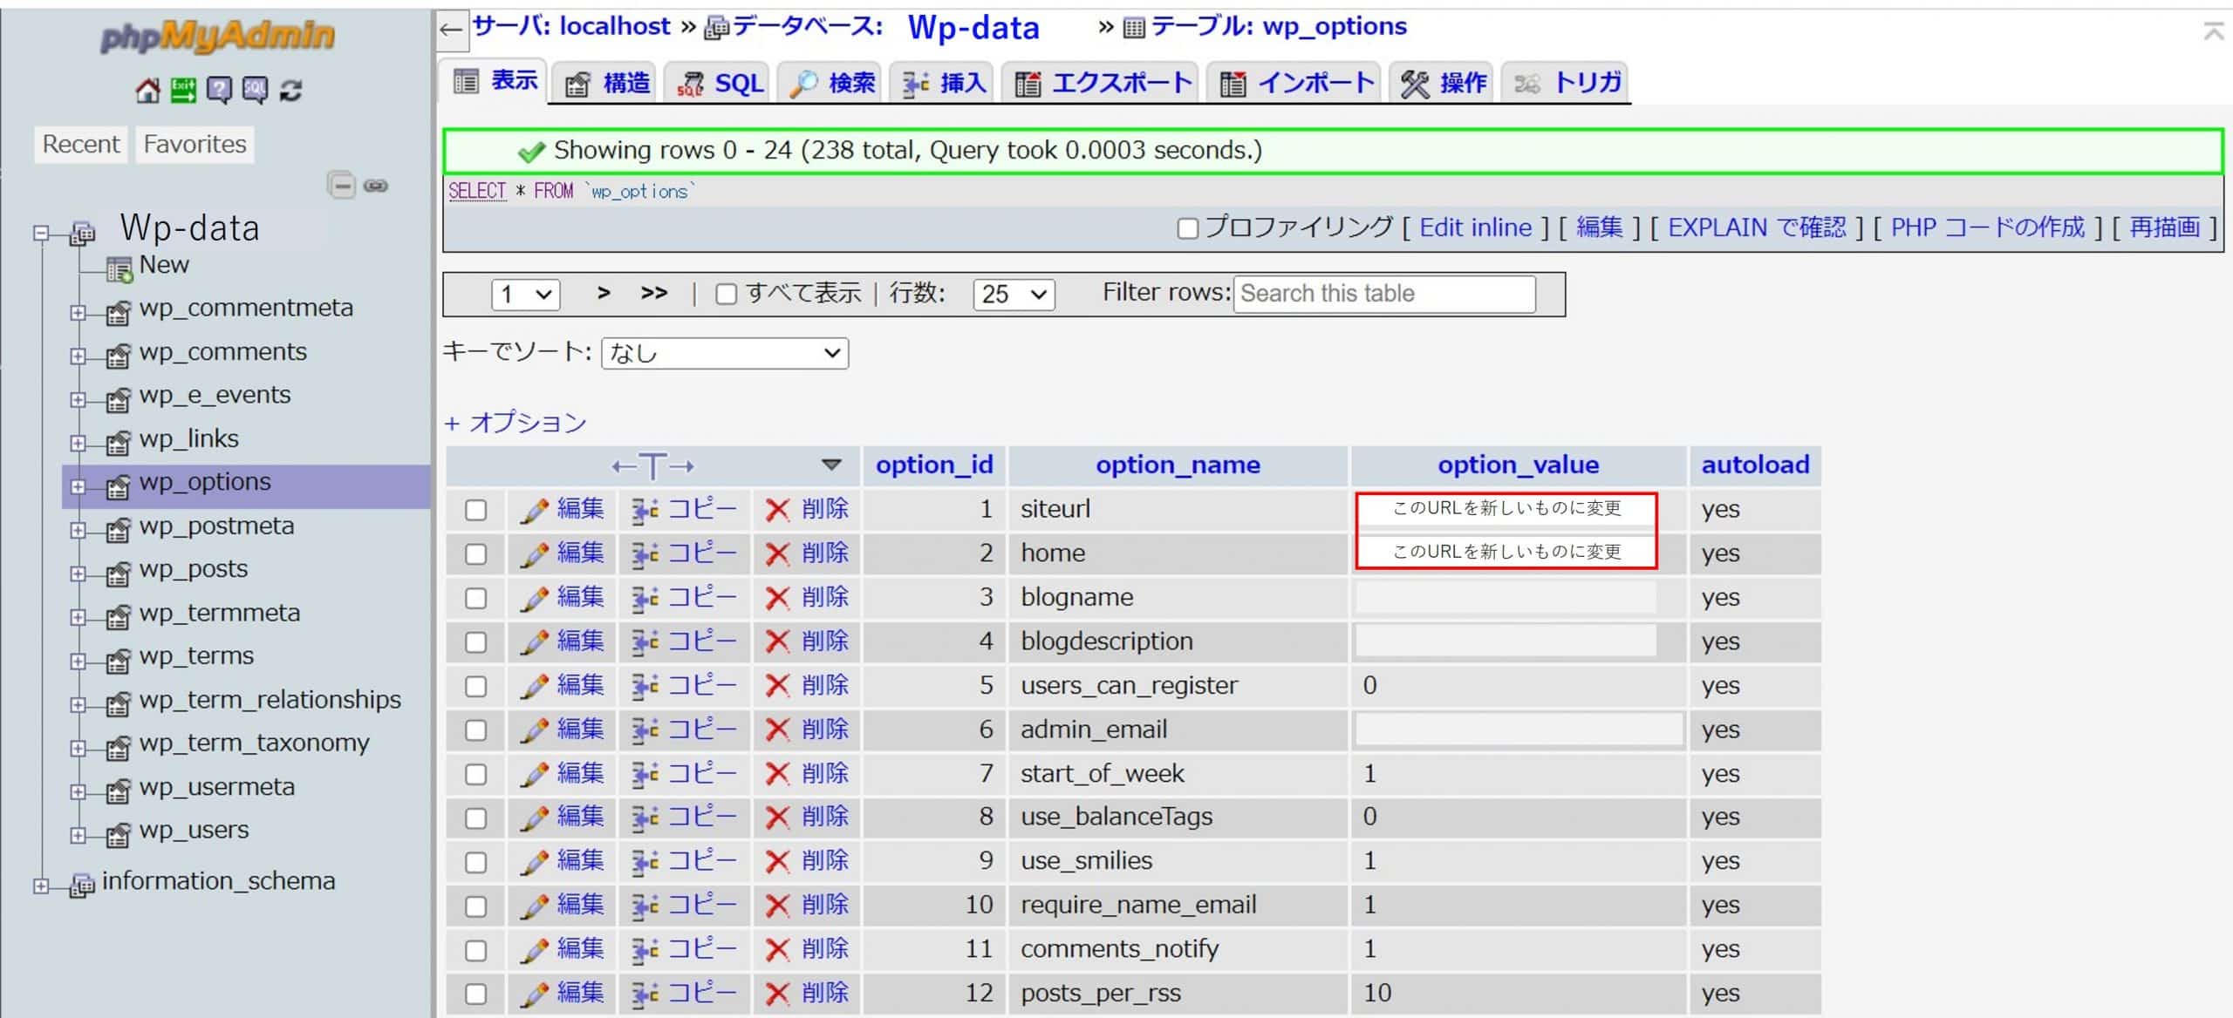Expand the wp_postmeta tree node
Screen dimensions: 2233x1018
point(78,530)
